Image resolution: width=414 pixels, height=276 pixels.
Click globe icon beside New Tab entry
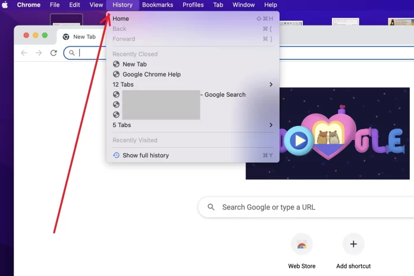[116, 64]
